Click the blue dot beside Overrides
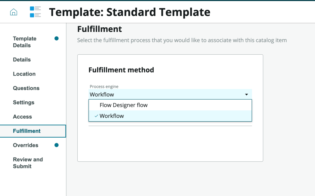This screenshot has height=196, width=315. tap(56, 145)
